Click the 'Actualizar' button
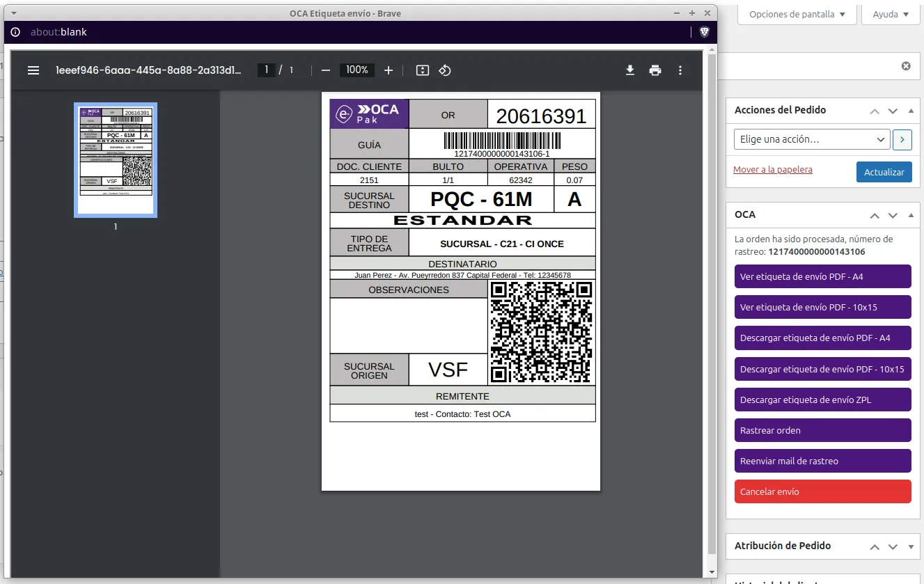924x584 pixels. tap(884, 172)
